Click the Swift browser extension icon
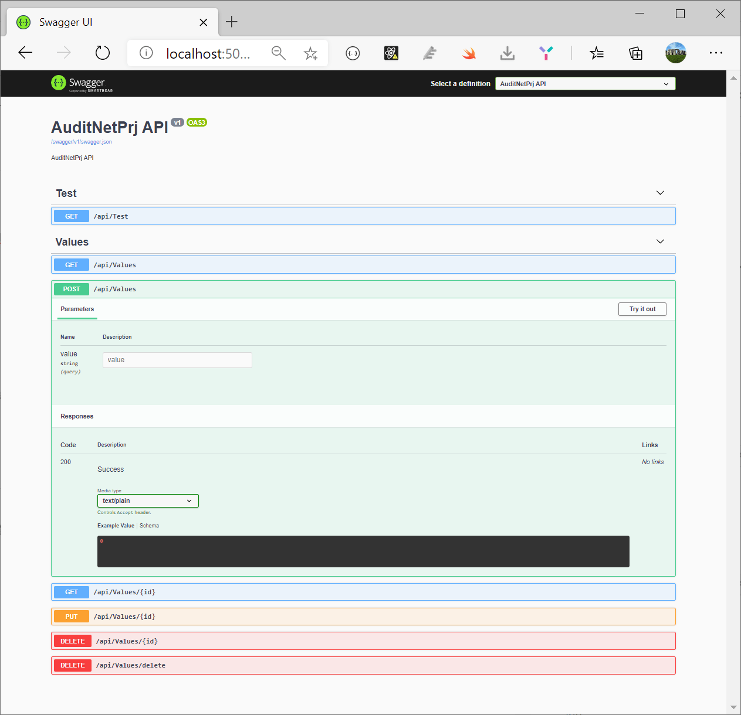 click(468, 53)
